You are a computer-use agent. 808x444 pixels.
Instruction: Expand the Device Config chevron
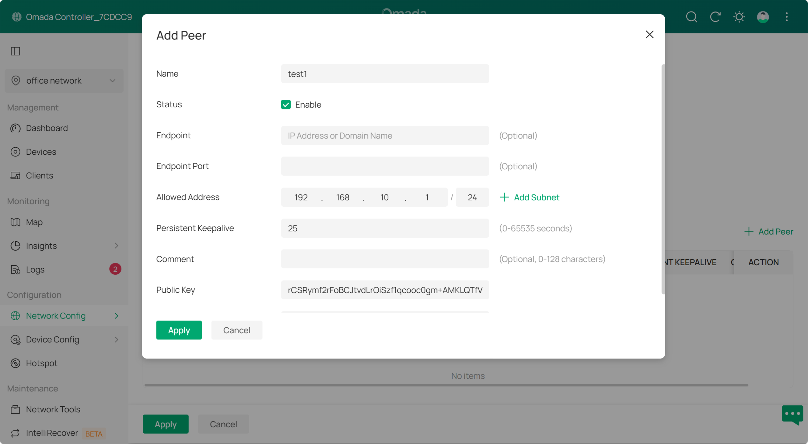116,339
